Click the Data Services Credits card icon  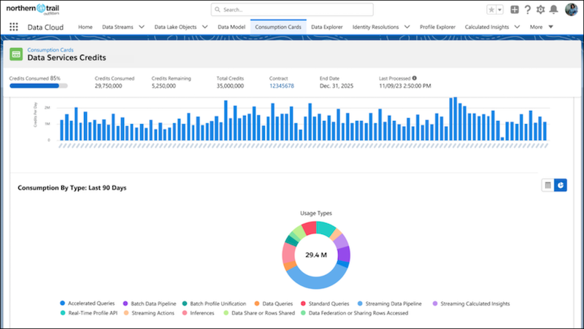[x=16, y=54]
